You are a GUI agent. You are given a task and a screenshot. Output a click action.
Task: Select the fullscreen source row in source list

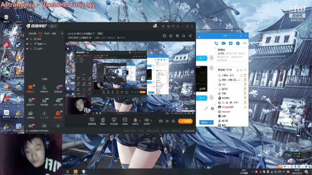point(45,49)
